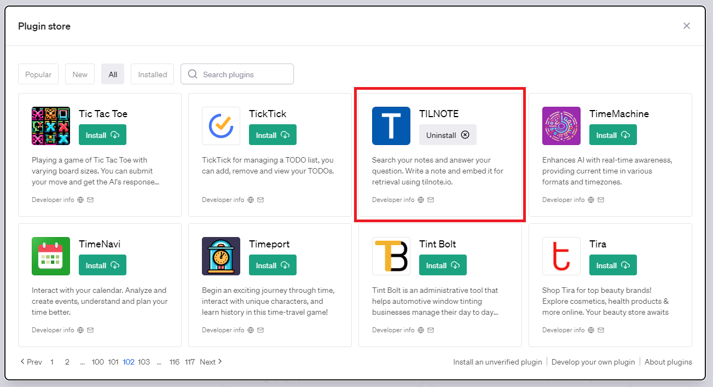
Task: Go to the Next page of plugins
Action: point(211,362)
